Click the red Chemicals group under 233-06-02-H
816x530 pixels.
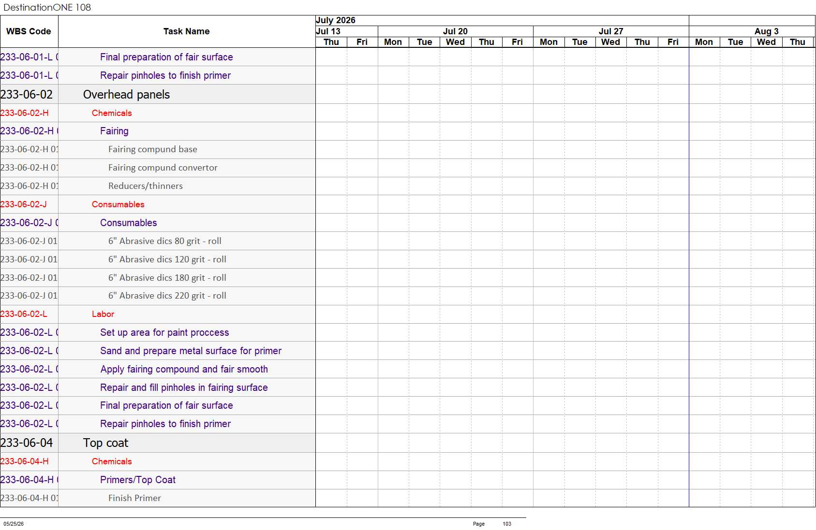(x=112, y=113)
